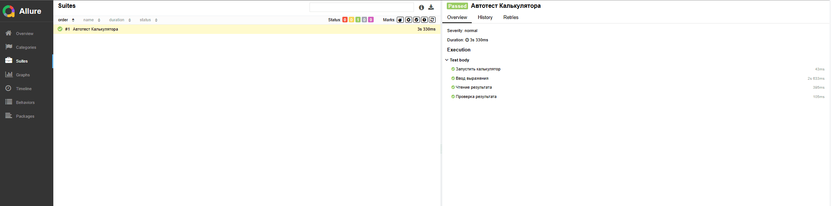The width and height of the screenshot is (832, 206).
Task: Toggle the green passed status filter
Action: click(358, 20)
